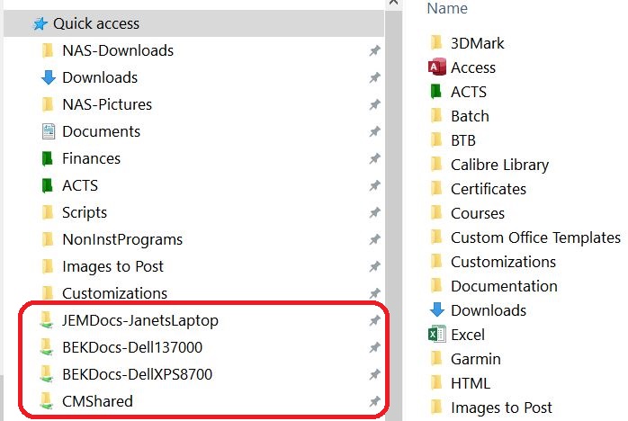Click the pin icon next to CMShared

click(374, 401)
